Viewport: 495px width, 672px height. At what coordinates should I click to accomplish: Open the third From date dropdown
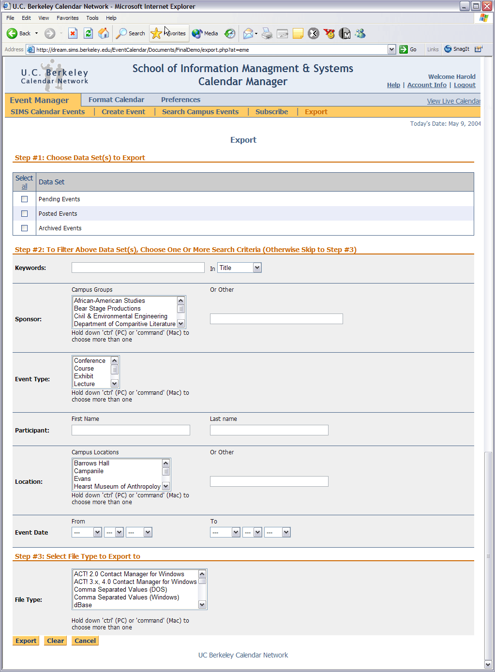point(139,532)
